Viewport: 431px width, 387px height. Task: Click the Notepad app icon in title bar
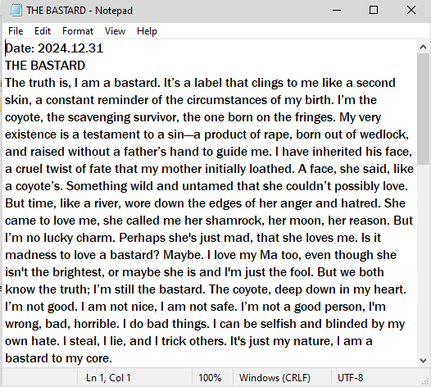coord(16,11)
